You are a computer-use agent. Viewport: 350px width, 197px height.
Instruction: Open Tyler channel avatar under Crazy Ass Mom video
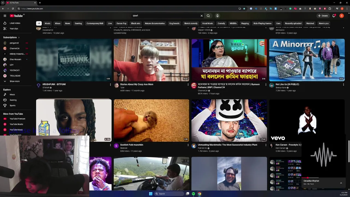click(116, 86)
